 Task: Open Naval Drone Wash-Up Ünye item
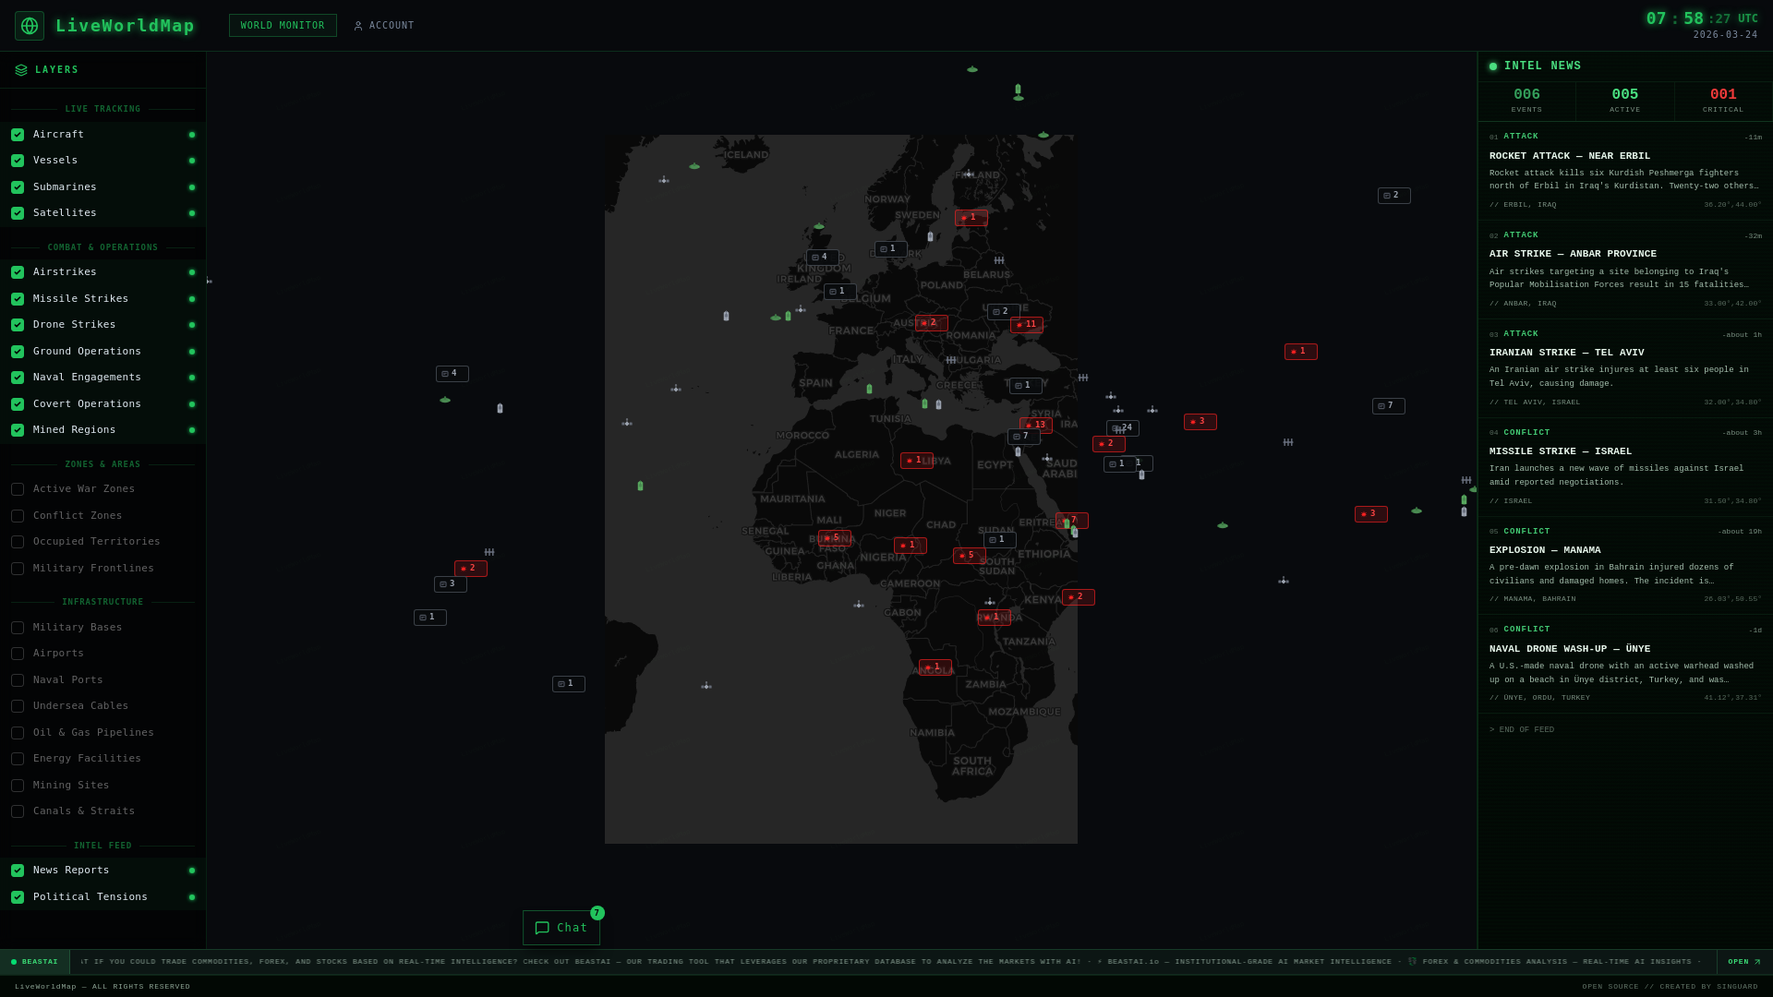(1625, 665)
